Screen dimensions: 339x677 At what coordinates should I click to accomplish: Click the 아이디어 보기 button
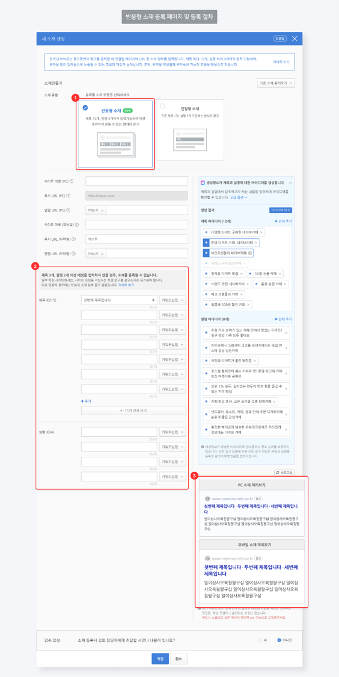(x=281, y=210)
